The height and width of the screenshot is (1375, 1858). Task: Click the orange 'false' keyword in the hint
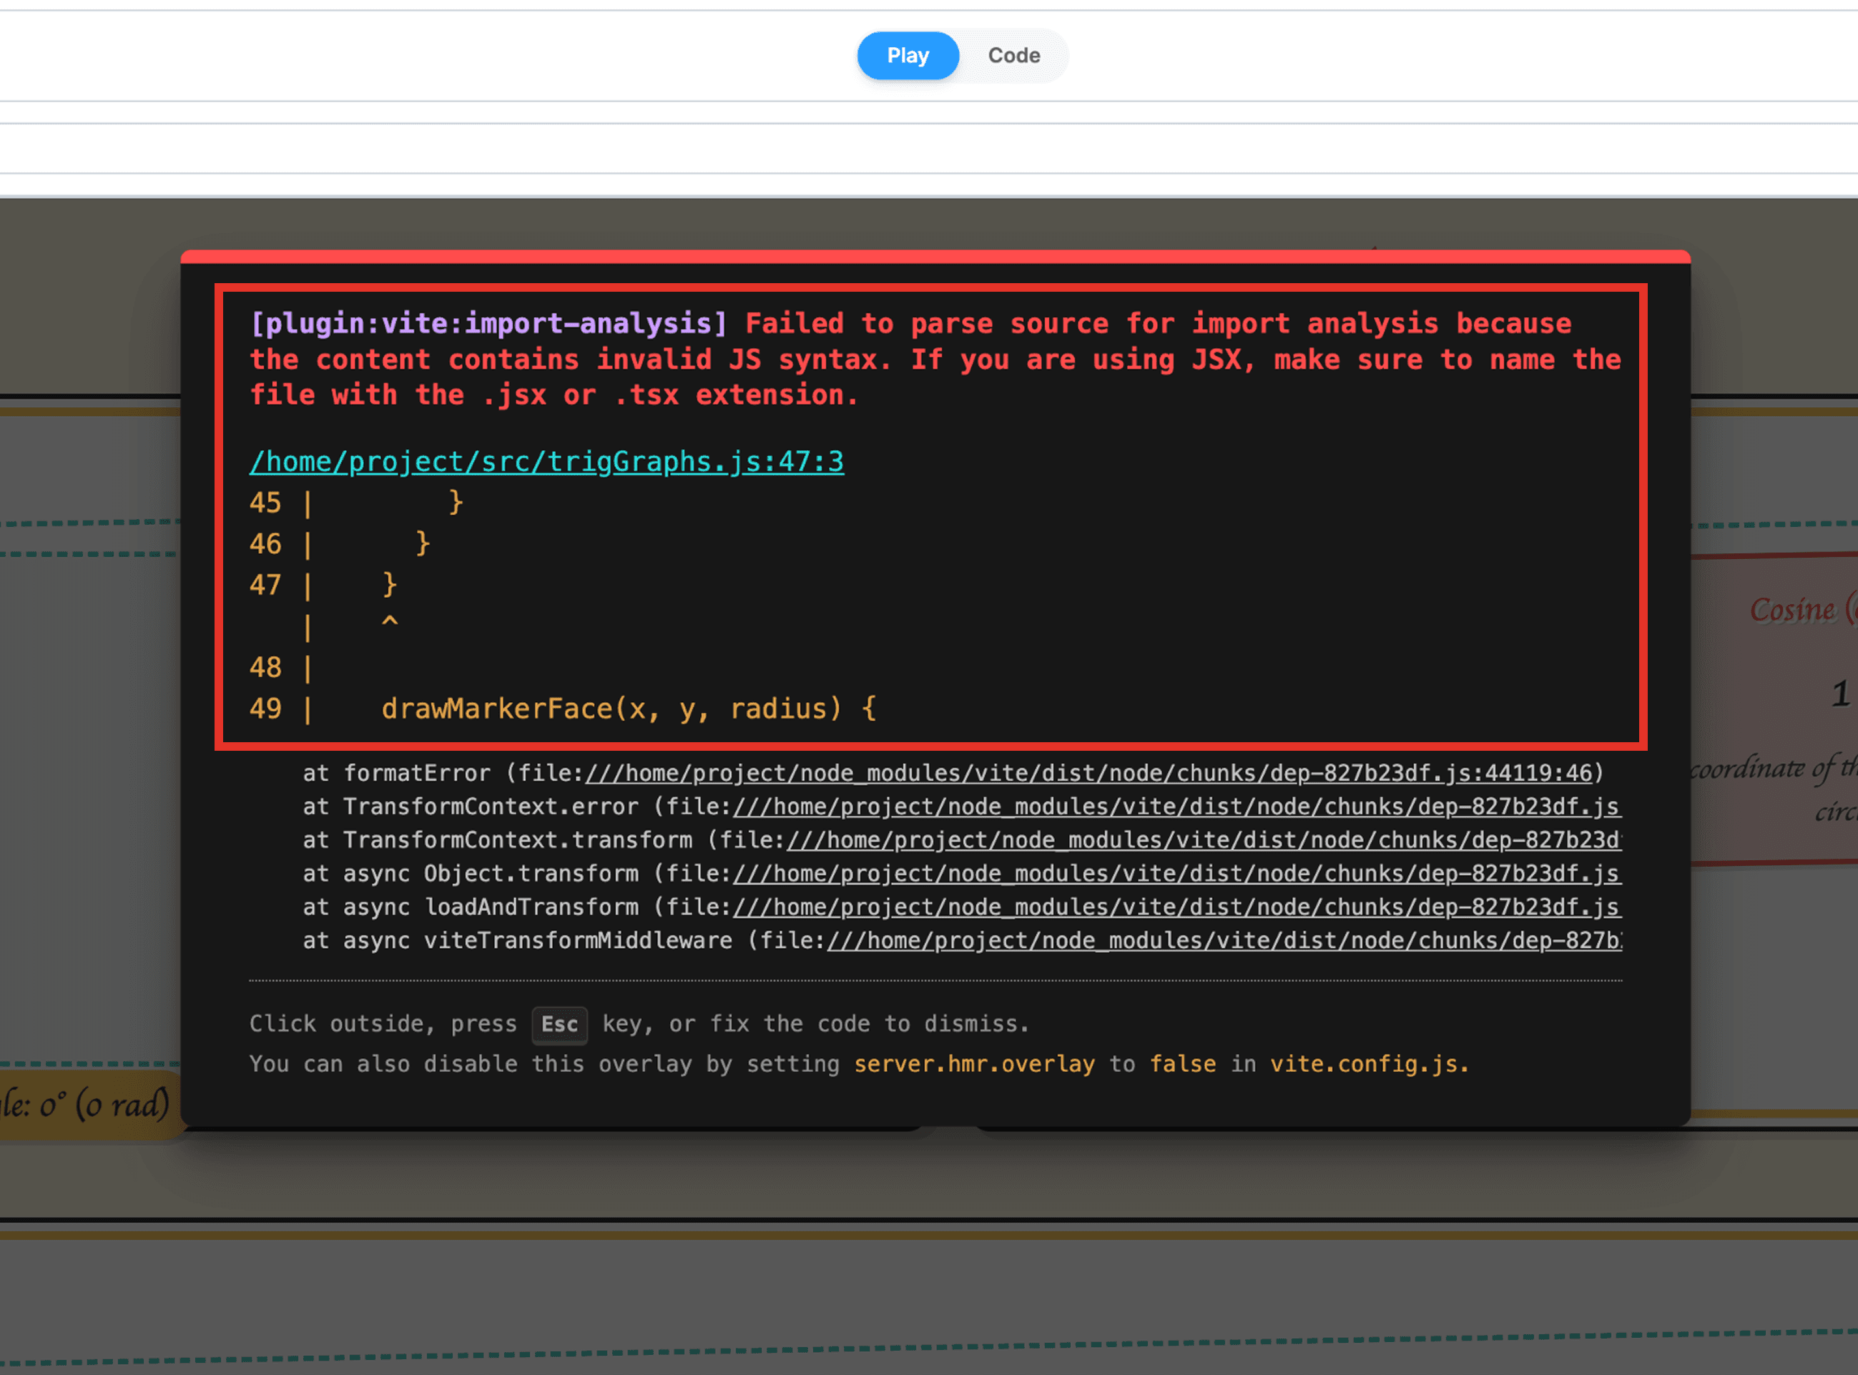tap(1182, 1064)
